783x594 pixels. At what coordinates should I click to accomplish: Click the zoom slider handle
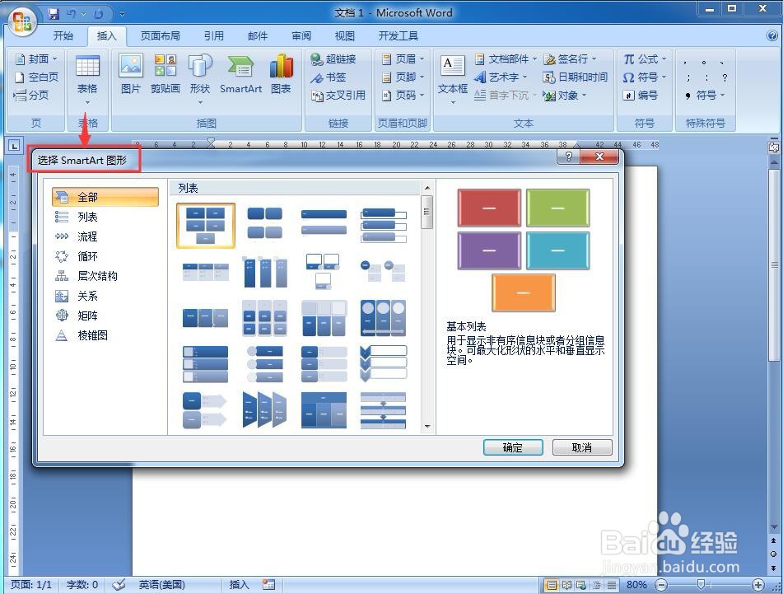701,584
